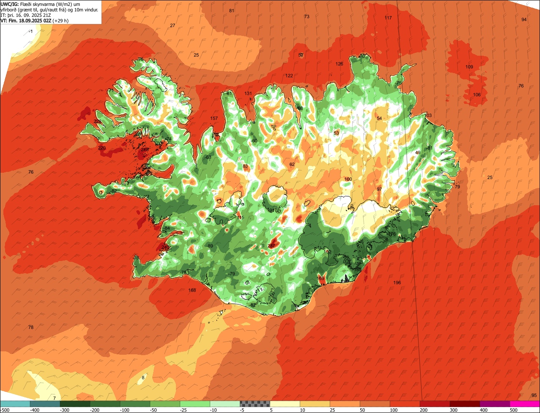Click the map value '176'
The height and width of the screenshot is (413, 540).
pyautogui.click(x=392, y=234)
